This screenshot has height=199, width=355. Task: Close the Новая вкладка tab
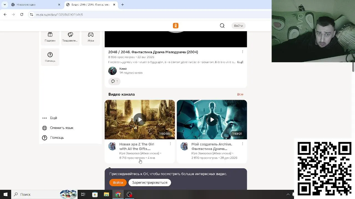click(59, 5)
